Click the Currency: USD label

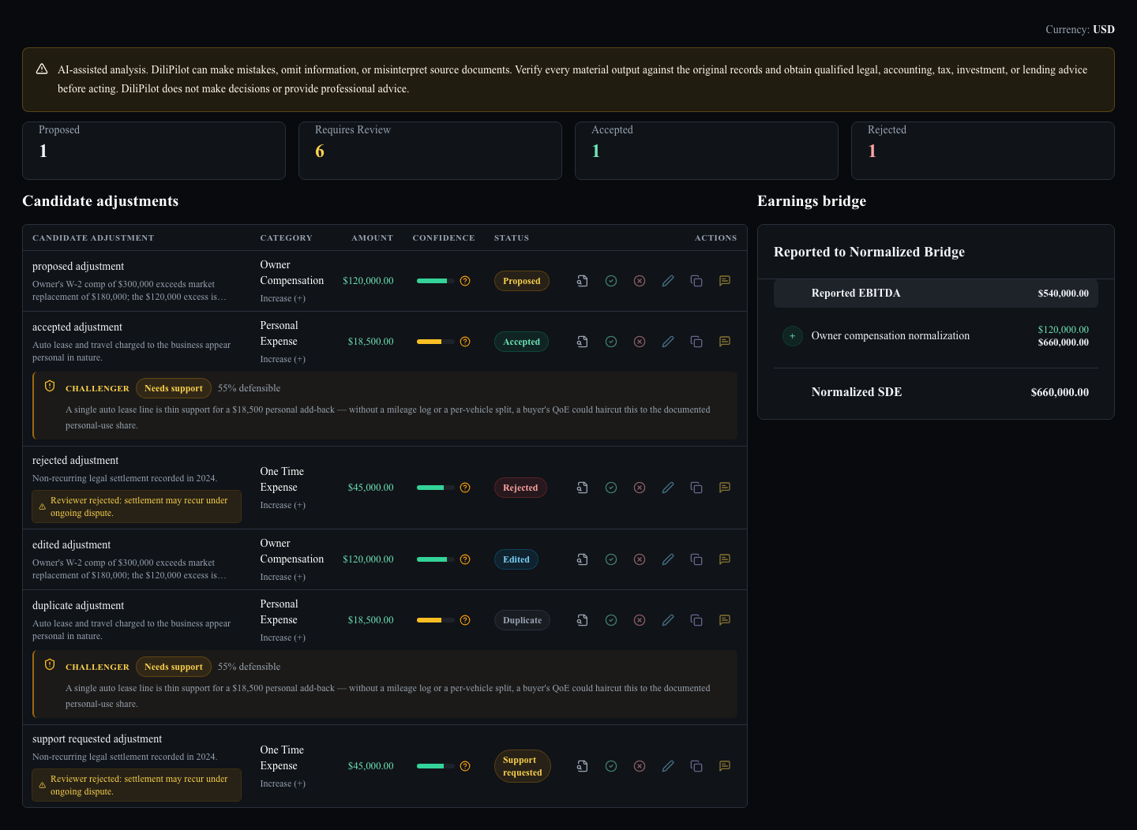pyautogui.click(x=1080, y=29)
